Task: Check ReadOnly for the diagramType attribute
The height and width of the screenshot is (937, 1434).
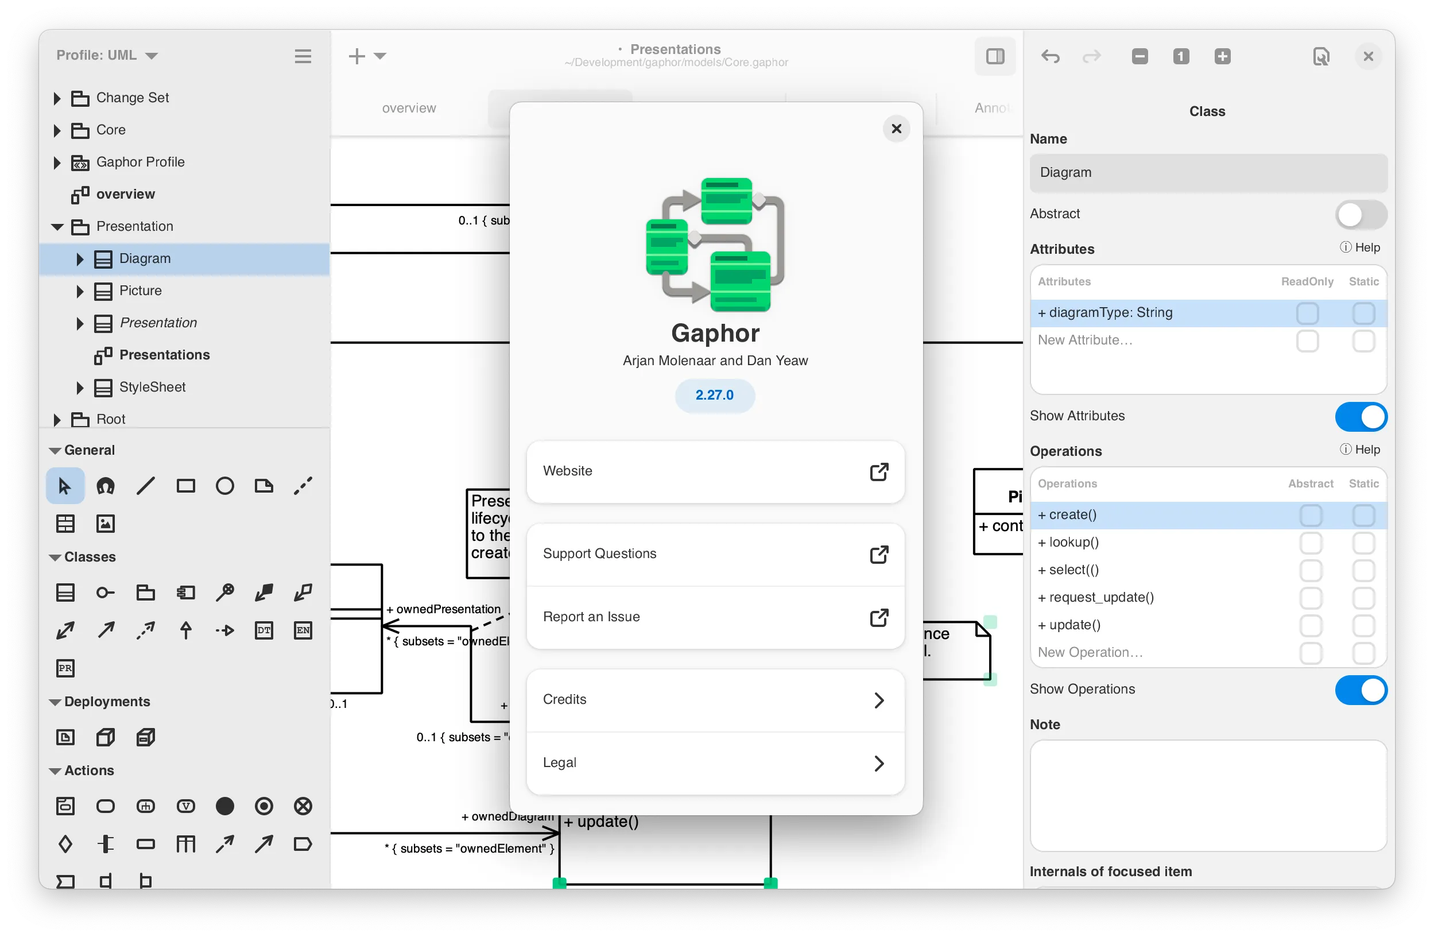Action: click(1307, 313)
